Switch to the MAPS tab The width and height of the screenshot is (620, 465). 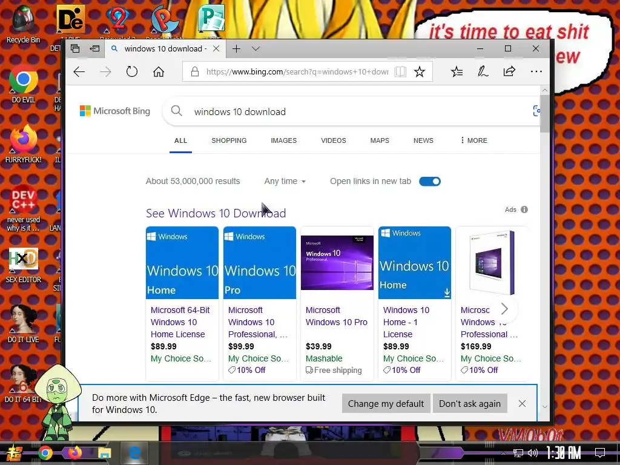click(380, 140)
